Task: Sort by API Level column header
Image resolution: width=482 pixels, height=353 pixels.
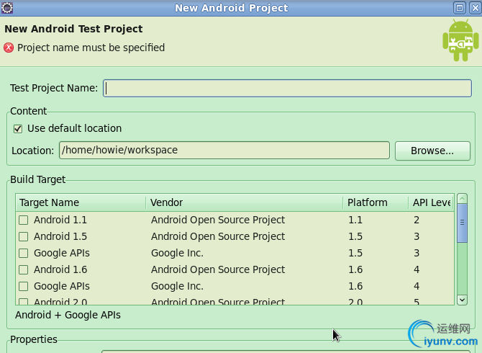Action: (431, 202)
